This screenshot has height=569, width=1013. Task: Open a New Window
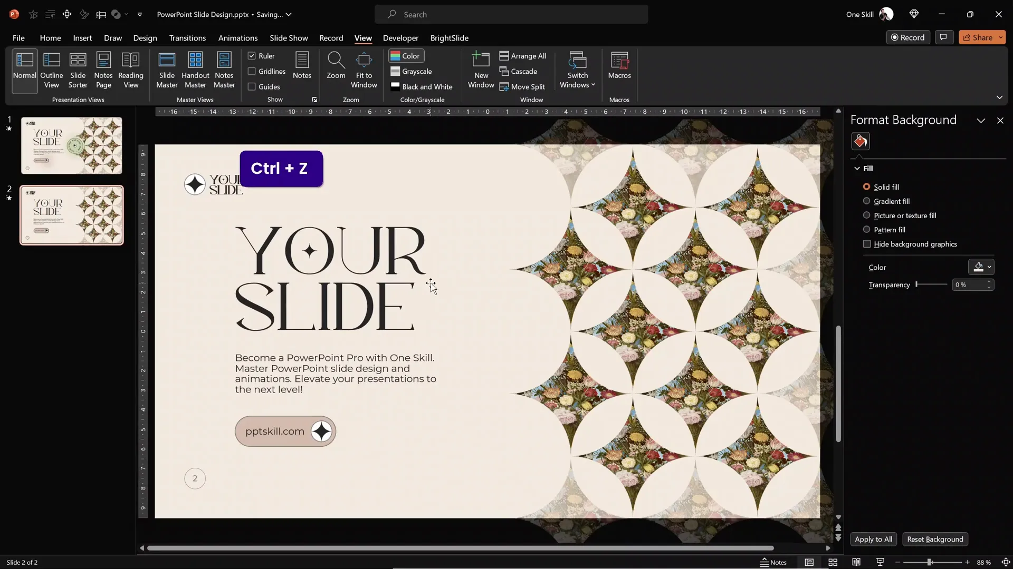pyautogui.click(x=481, y=71)
